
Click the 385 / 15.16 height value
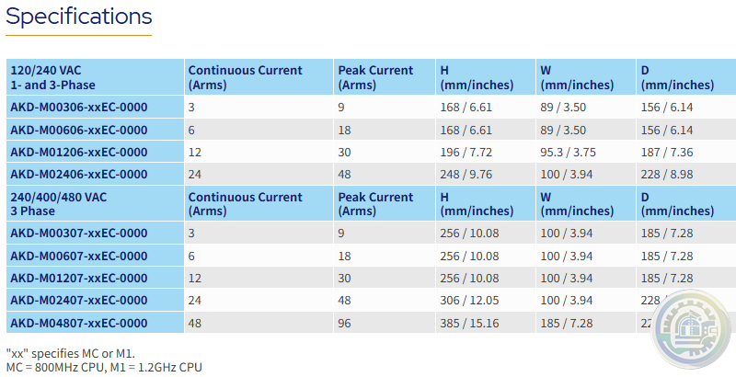[469, 323]
